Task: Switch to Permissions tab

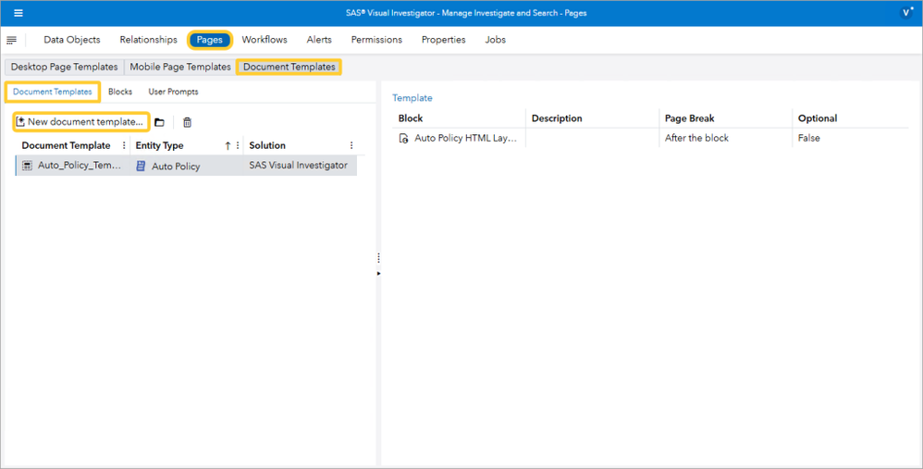Action: click(376, 40)
